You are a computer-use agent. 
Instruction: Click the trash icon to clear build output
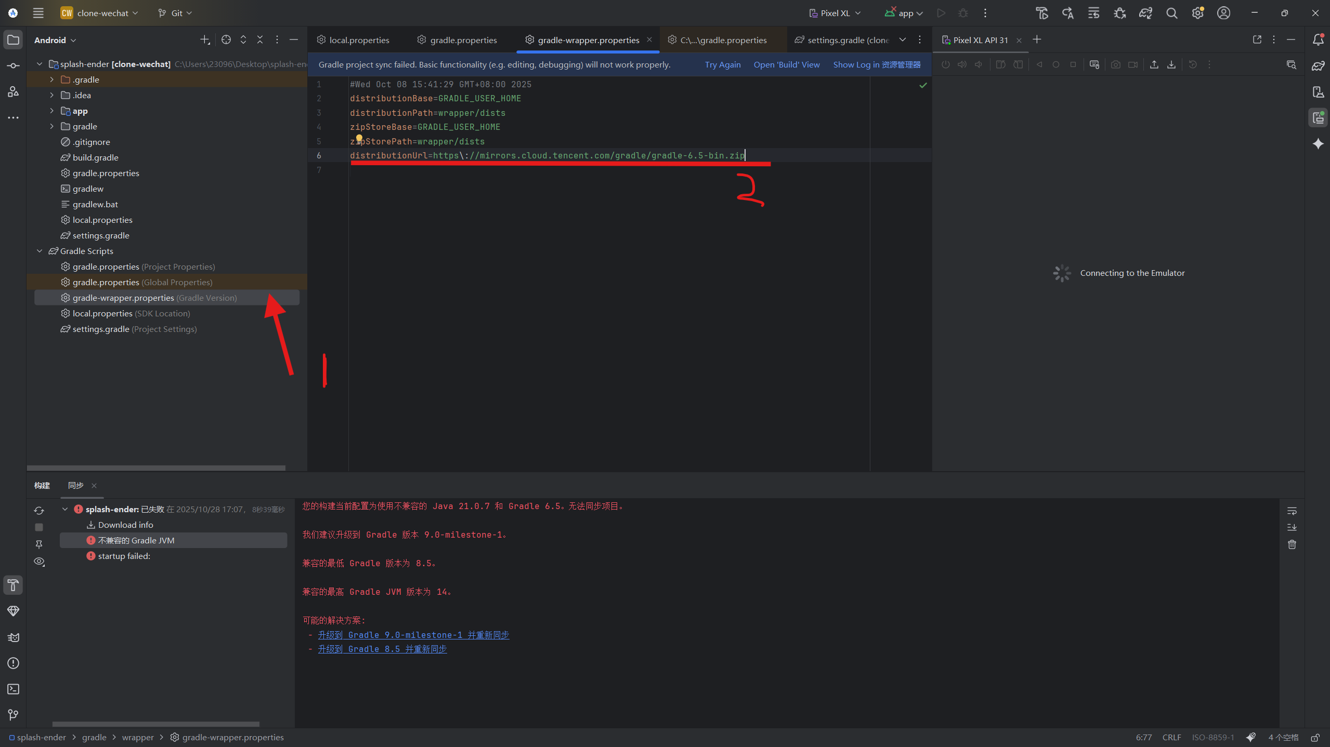point(1292,544)
